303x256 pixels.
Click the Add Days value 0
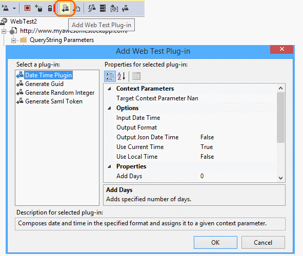(202, 176)
